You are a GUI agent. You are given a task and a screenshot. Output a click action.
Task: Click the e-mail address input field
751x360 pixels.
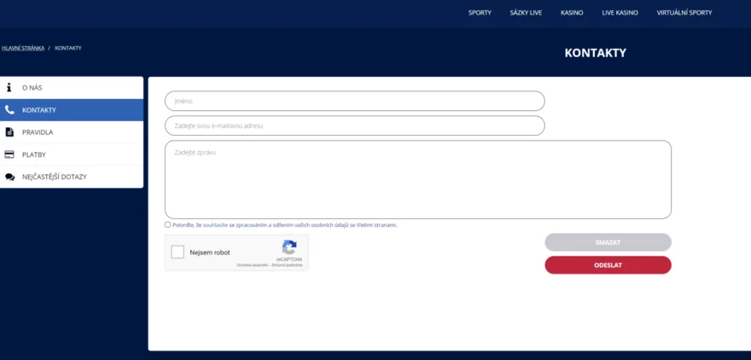click(354, 126)
